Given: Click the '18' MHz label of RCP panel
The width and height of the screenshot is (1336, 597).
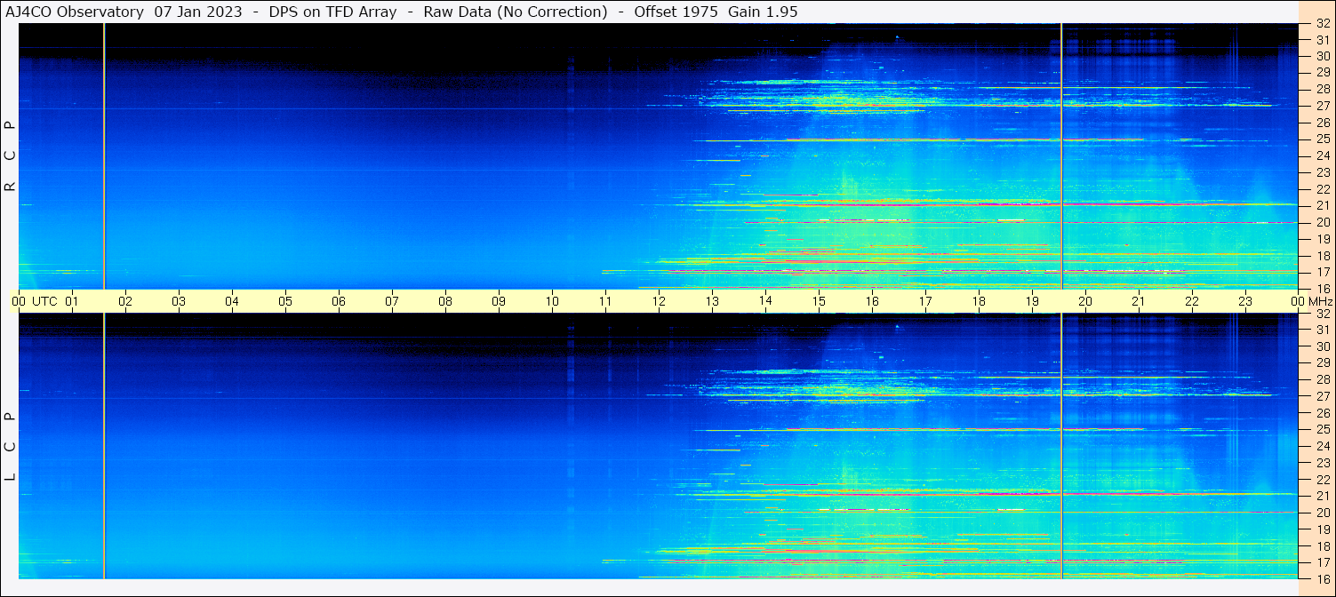Looking at the screenshot, I should pos(1323,256).
